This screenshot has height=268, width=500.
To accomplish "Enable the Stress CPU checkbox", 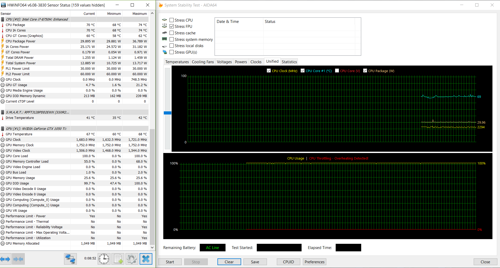I will tap(172, 20).
